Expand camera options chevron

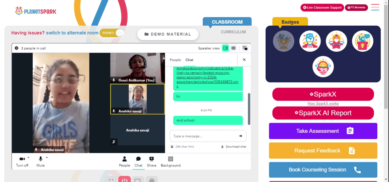[28, 157]
